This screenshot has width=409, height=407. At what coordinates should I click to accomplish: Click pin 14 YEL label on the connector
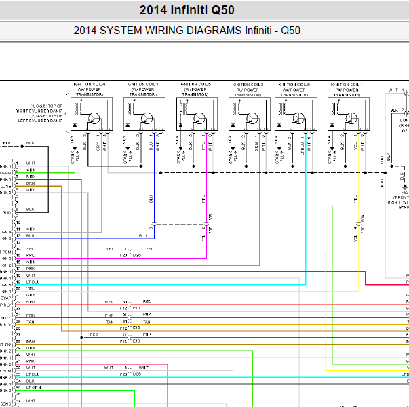31,249
